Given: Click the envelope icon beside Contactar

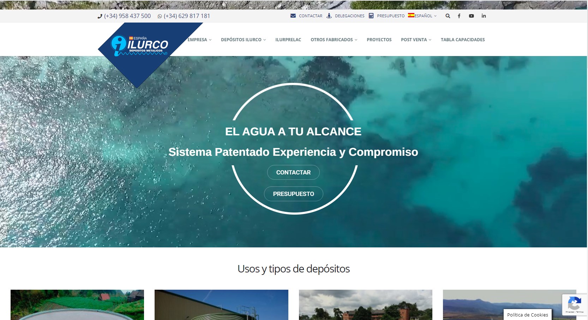Looking at the screenshot, I should (x=293, y=16).
